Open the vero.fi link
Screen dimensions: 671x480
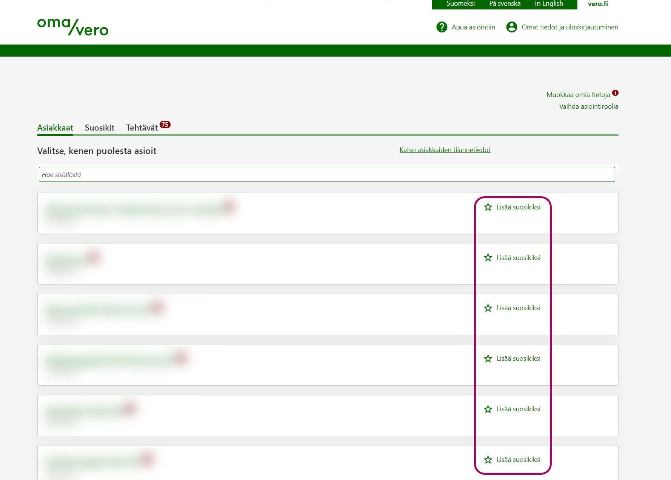point(598,4)
